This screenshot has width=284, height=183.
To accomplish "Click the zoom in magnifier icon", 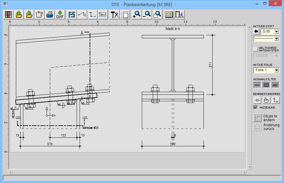I will click(x=137, y=14).
